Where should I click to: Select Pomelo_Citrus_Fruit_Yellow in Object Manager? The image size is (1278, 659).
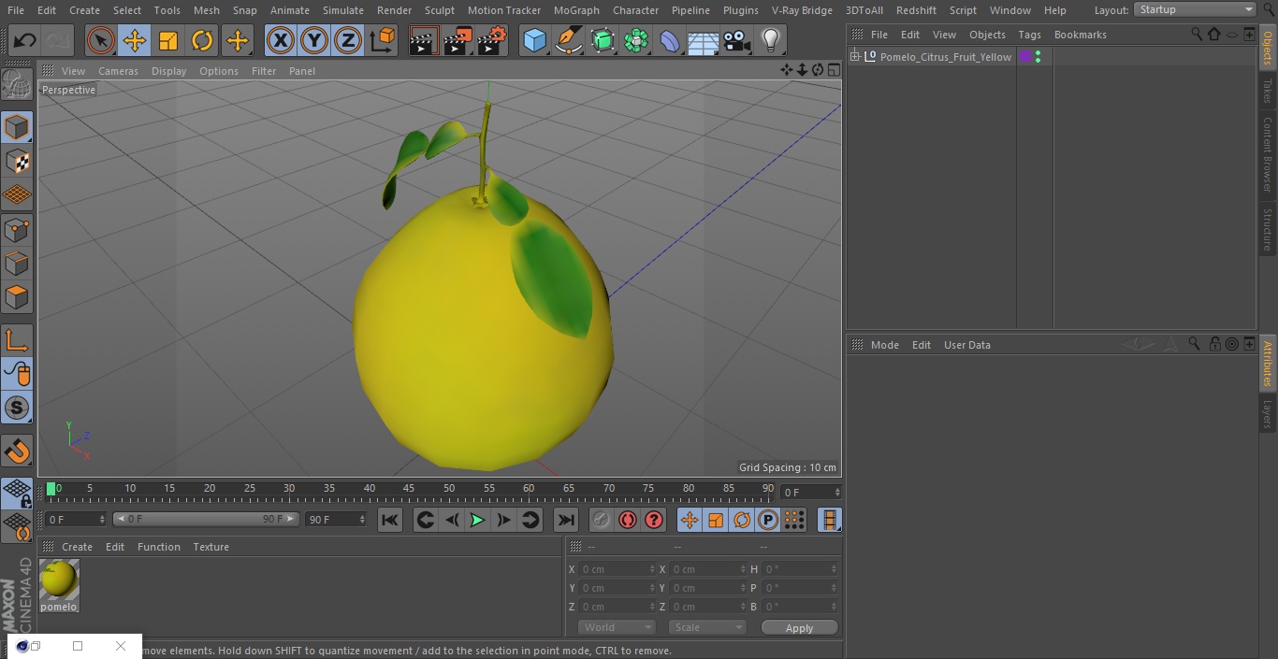946,57
